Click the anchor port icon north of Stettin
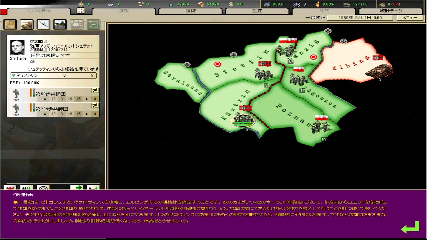The width and height of the screenshot is (427, 240). pyautogui.click(x=234, y=54)
